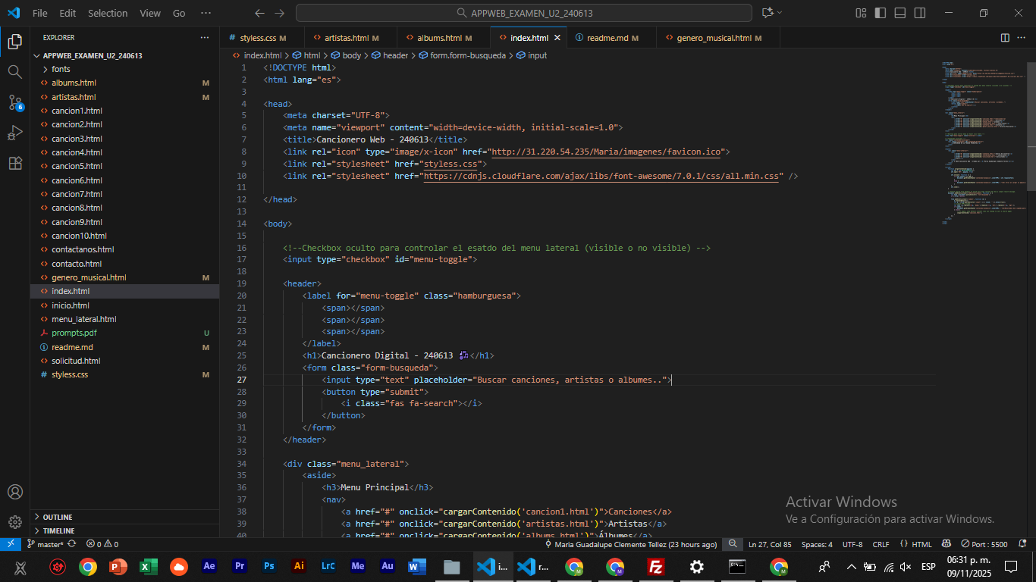Toggle the bottom Panel visibility
Viewport: 1036px width, 582px height.
[x=900, y=13]
